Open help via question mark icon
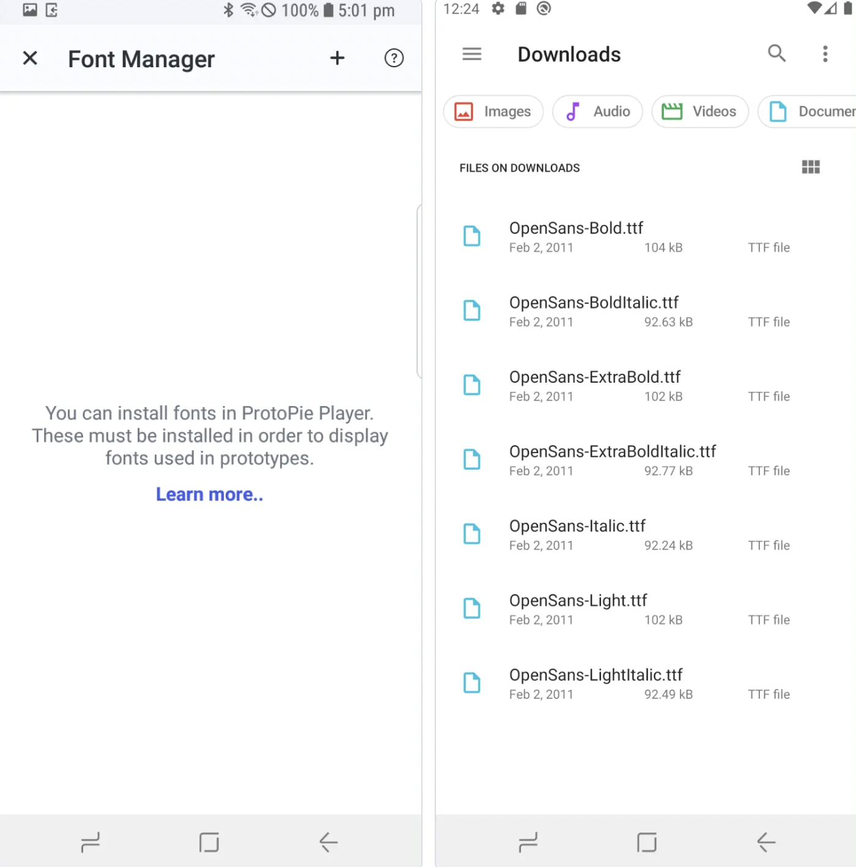 394,59
